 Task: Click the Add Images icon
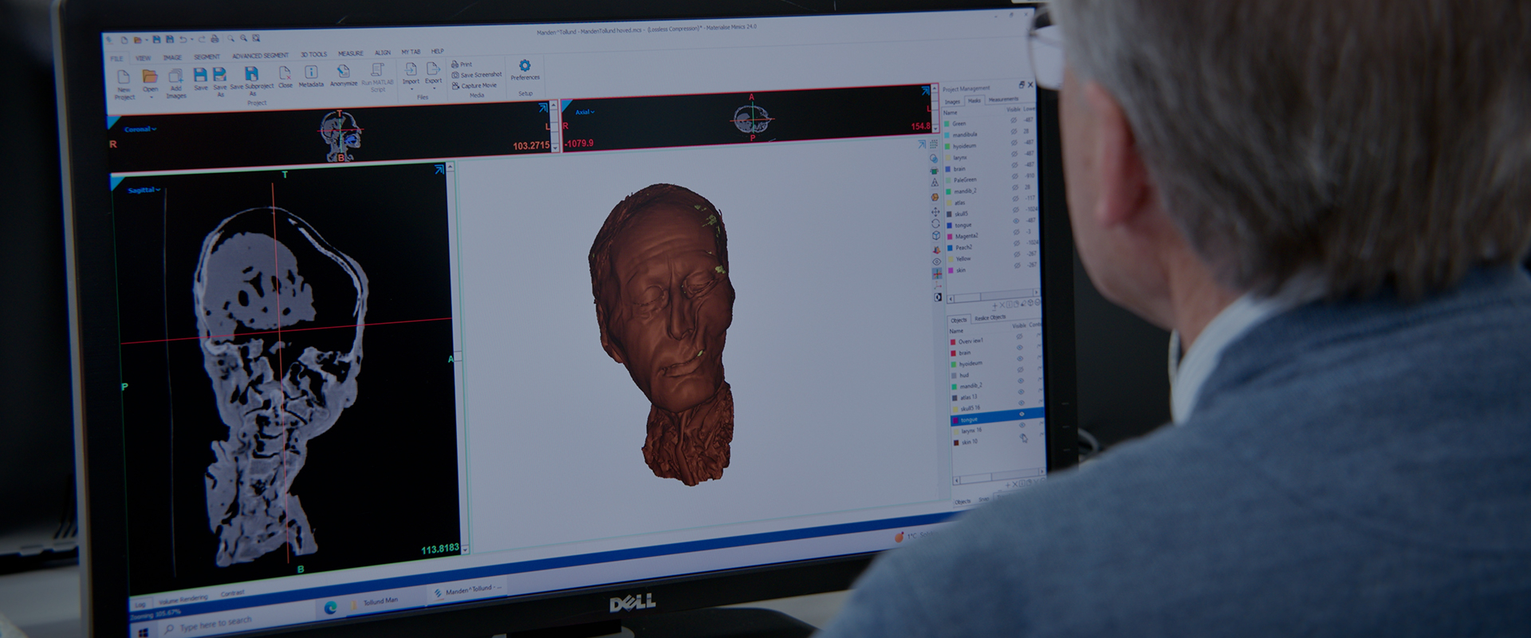tap(176, 77)
